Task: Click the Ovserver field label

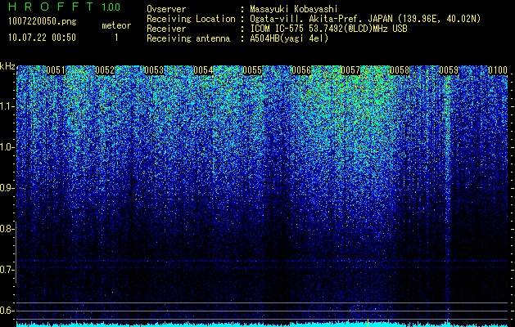Action: [x=166, y=9]
